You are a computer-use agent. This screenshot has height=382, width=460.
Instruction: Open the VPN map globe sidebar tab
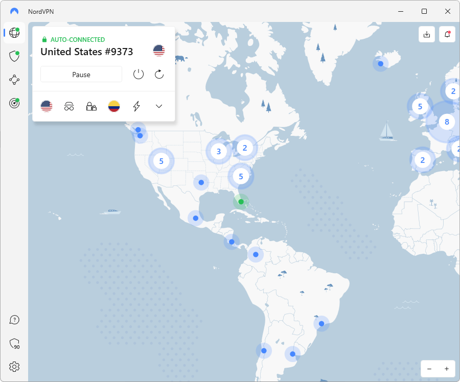click(x=14, y=33)
